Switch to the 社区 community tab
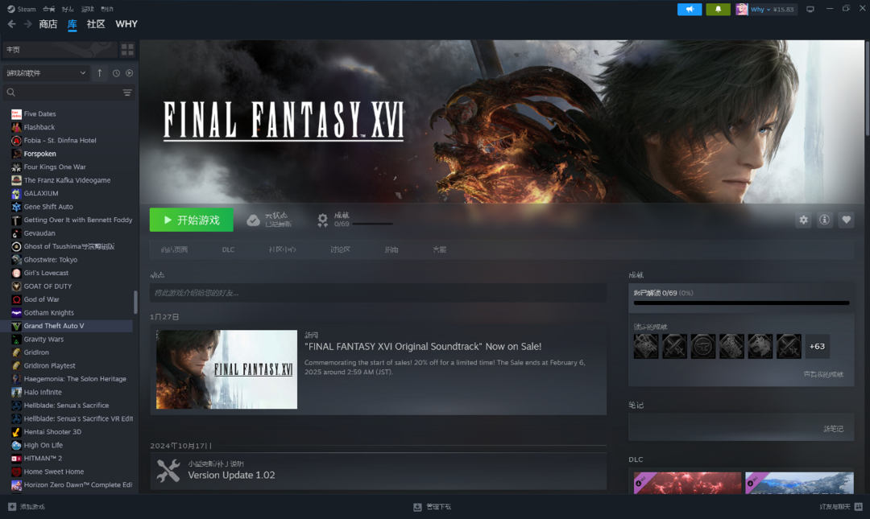This screenshot has height=519, width=870. point(96,24)
